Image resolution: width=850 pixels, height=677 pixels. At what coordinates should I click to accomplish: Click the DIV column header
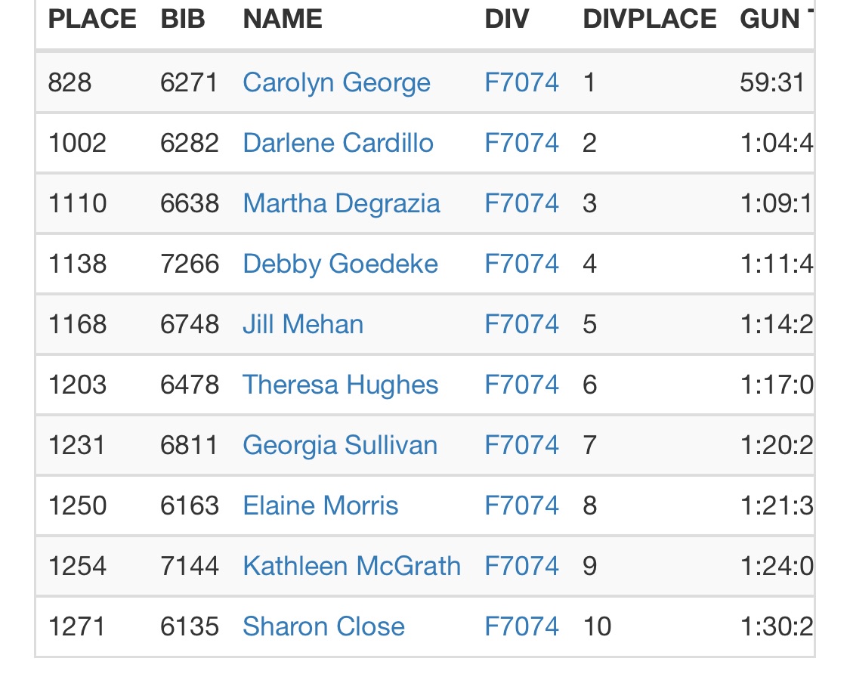506,19
